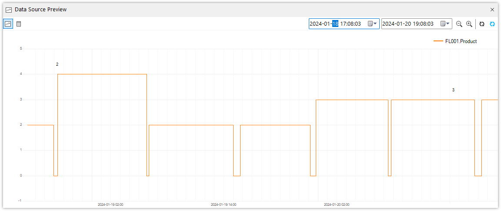Click the data label 2 on chart
Screen dimensions: 501x211
pos(57,64)
